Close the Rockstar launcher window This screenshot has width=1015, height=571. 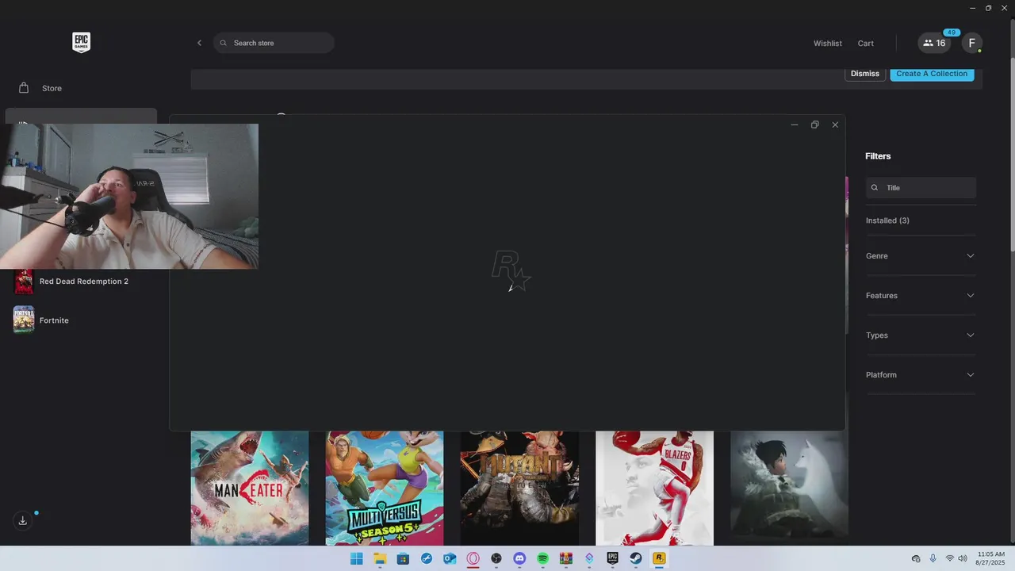(835, 125)
